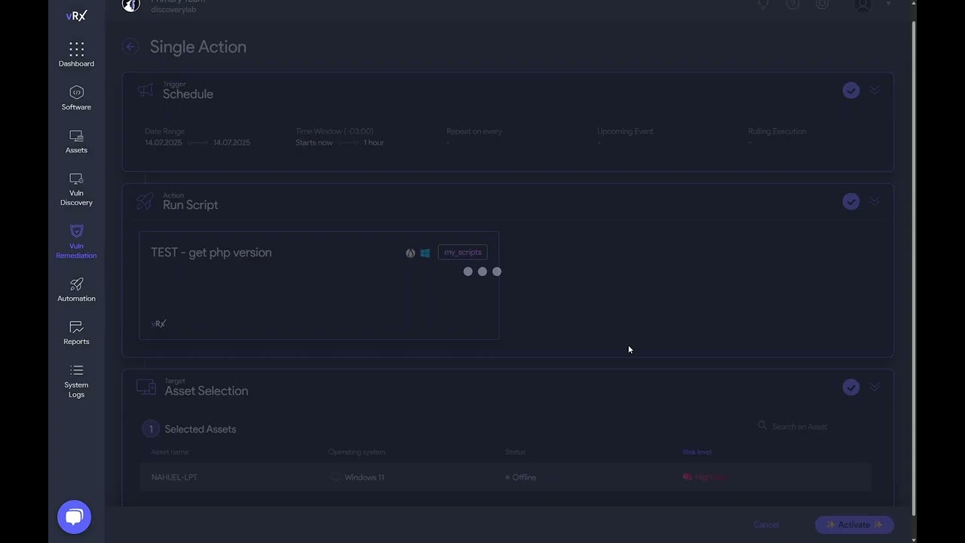The height and width of the screenshot is (543, 965).
Task: Click the 1 hour duration value
Action: pos(374,143)
